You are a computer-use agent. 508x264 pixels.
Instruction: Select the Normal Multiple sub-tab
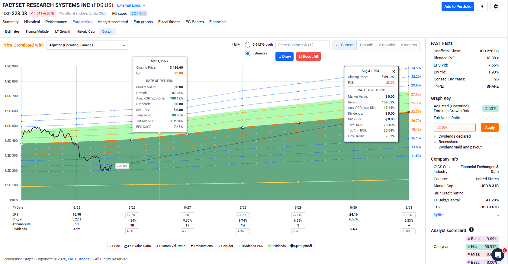(37, 31)
